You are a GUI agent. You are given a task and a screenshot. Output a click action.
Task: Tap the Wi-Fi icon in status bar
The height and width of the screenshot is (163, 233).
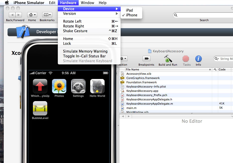tap(51, 73)
